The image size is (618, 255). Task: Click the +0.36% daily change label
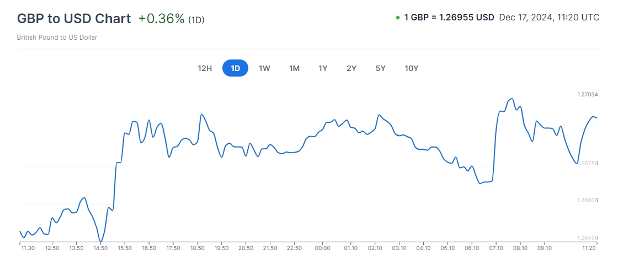(x=161, y=18)
